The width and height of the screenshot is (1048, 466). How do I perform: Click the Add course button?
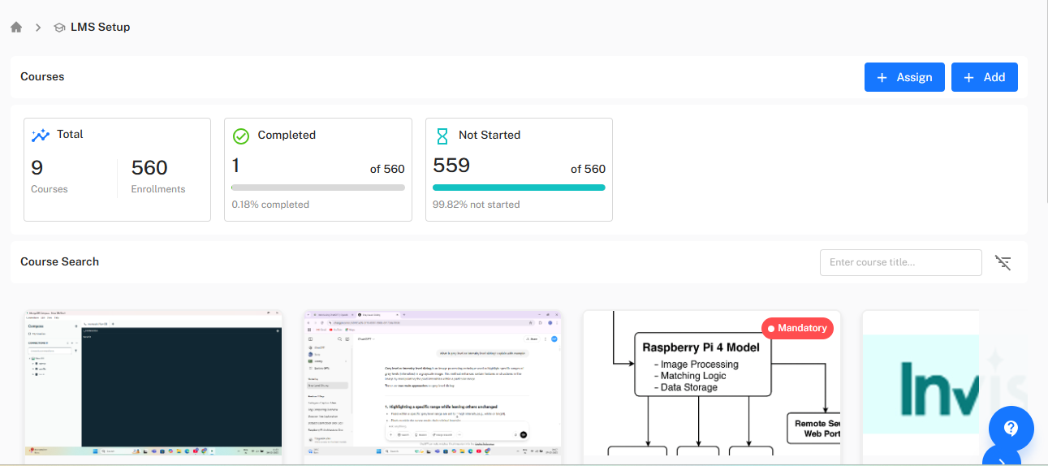(984, 77)
